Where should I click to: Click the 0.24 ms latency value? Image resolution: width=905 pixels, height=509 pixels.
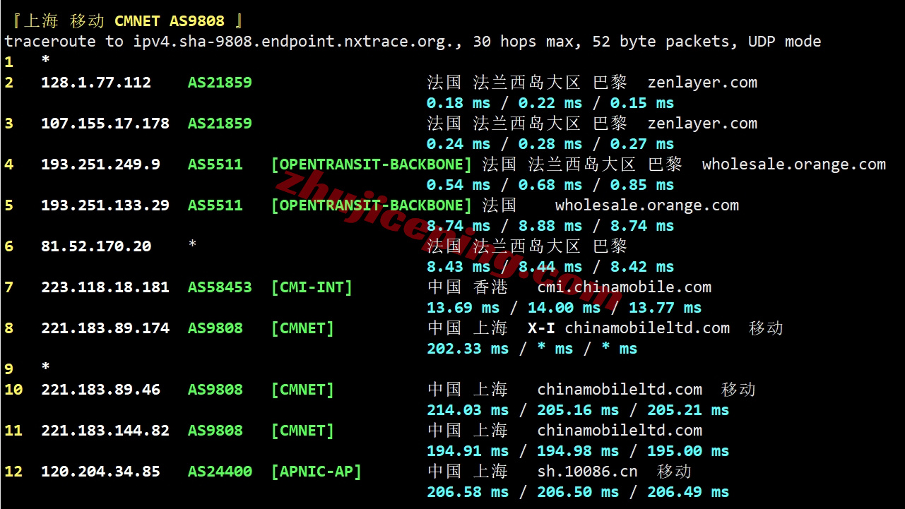point(459,144)
